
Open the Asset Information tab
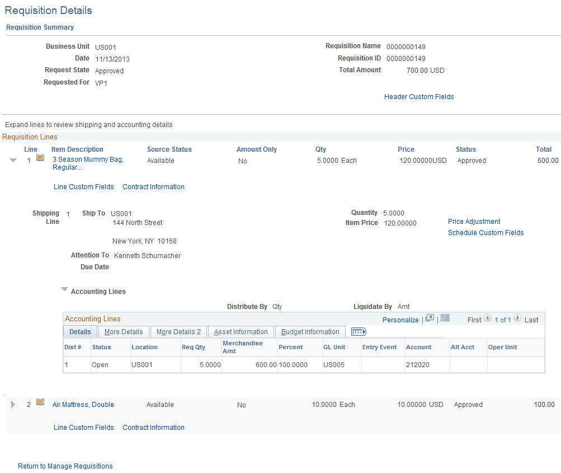(241, 331)
